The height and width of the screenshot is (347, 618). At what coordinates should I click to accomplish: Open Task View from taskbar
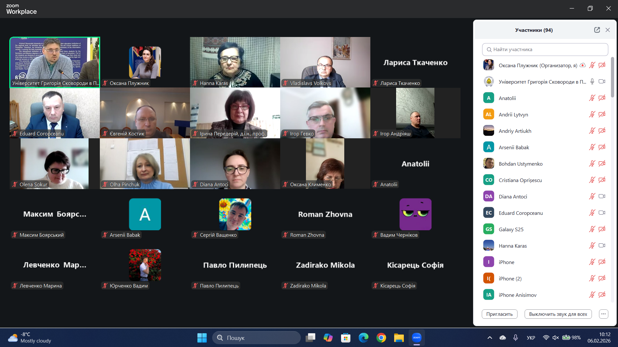point(310,338)
